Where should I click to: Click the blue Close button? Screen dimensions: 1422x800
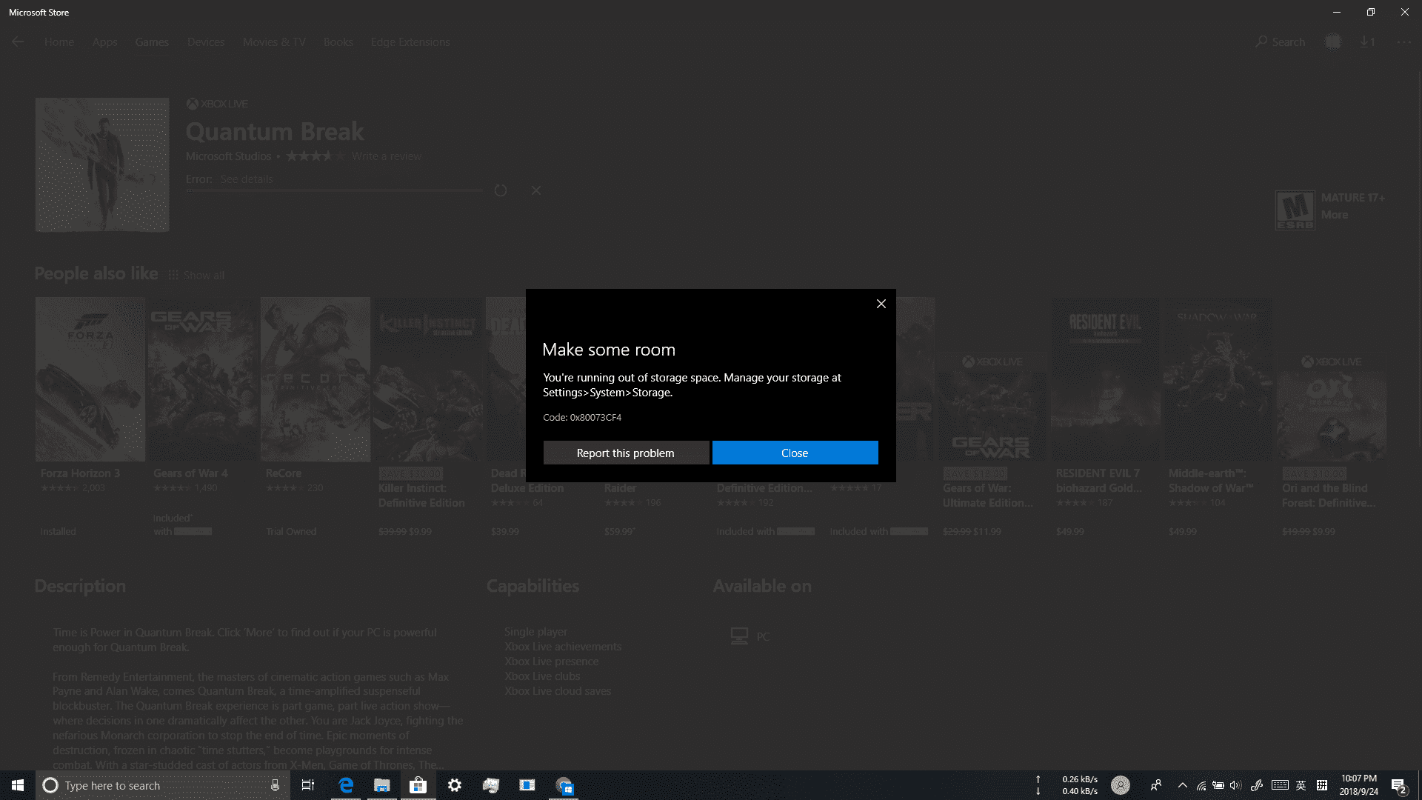click(795, 453)
